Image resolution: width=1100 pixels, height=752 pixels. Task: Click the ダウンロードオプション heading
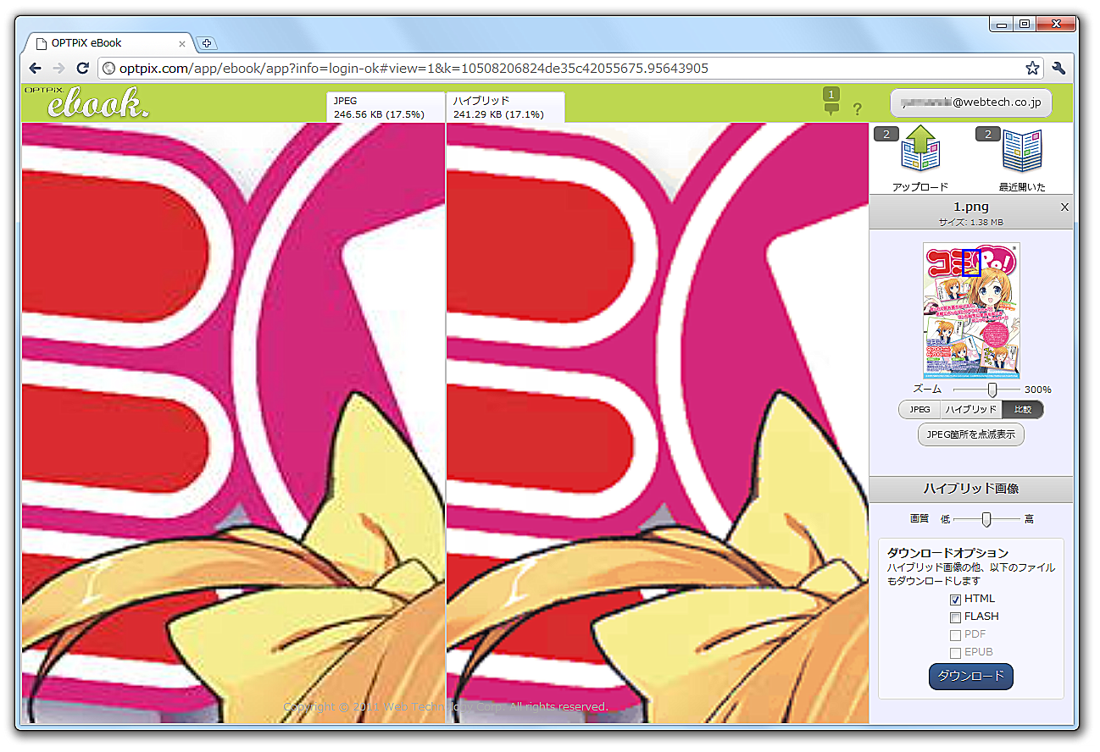click(x=947, y=553)
